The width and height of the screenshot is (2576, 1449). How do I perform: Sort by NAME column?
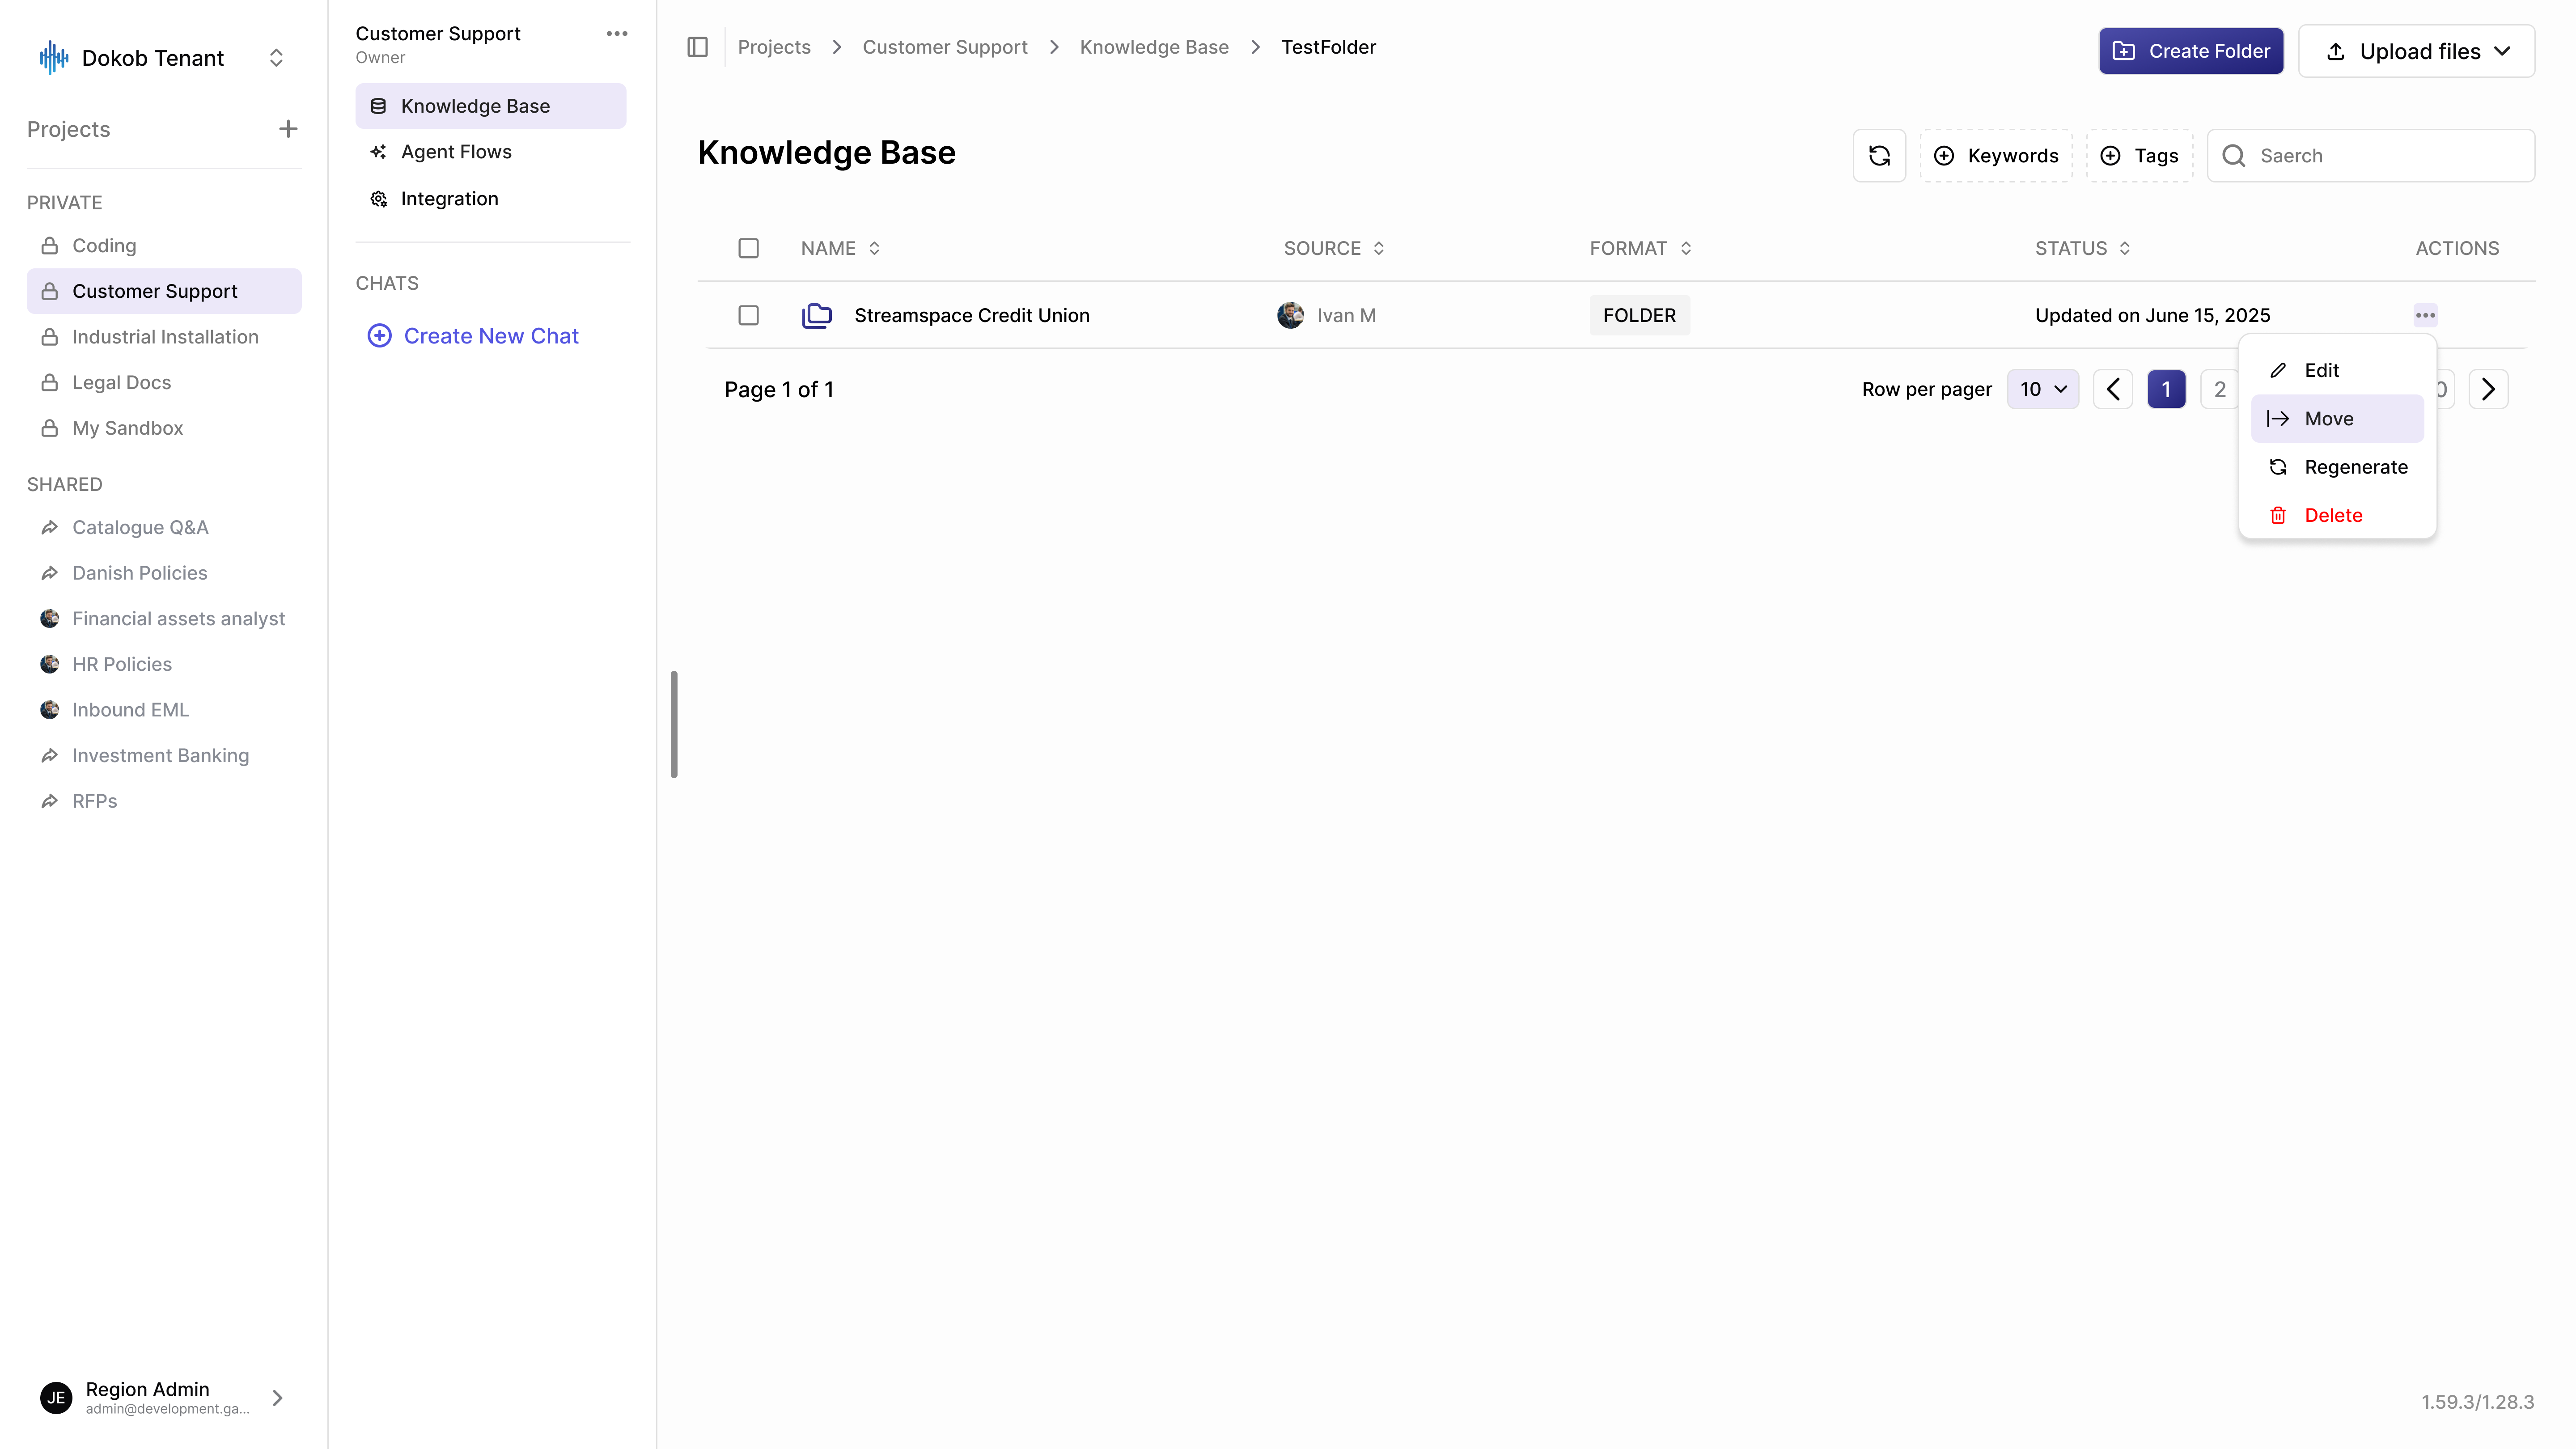pyautogui.click(x=841, y=248)
